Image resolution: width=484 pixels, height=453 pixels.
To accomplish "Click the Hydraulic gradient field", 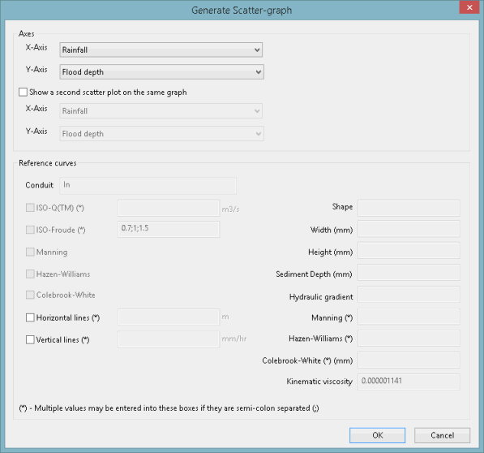I will click(409, 294).
